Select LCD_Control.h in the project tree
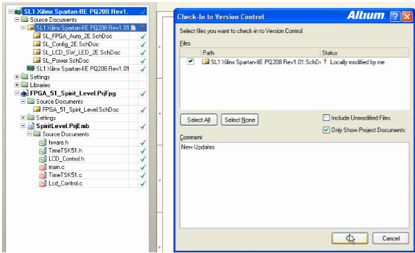The image size is (415, 253). (66, 159)
